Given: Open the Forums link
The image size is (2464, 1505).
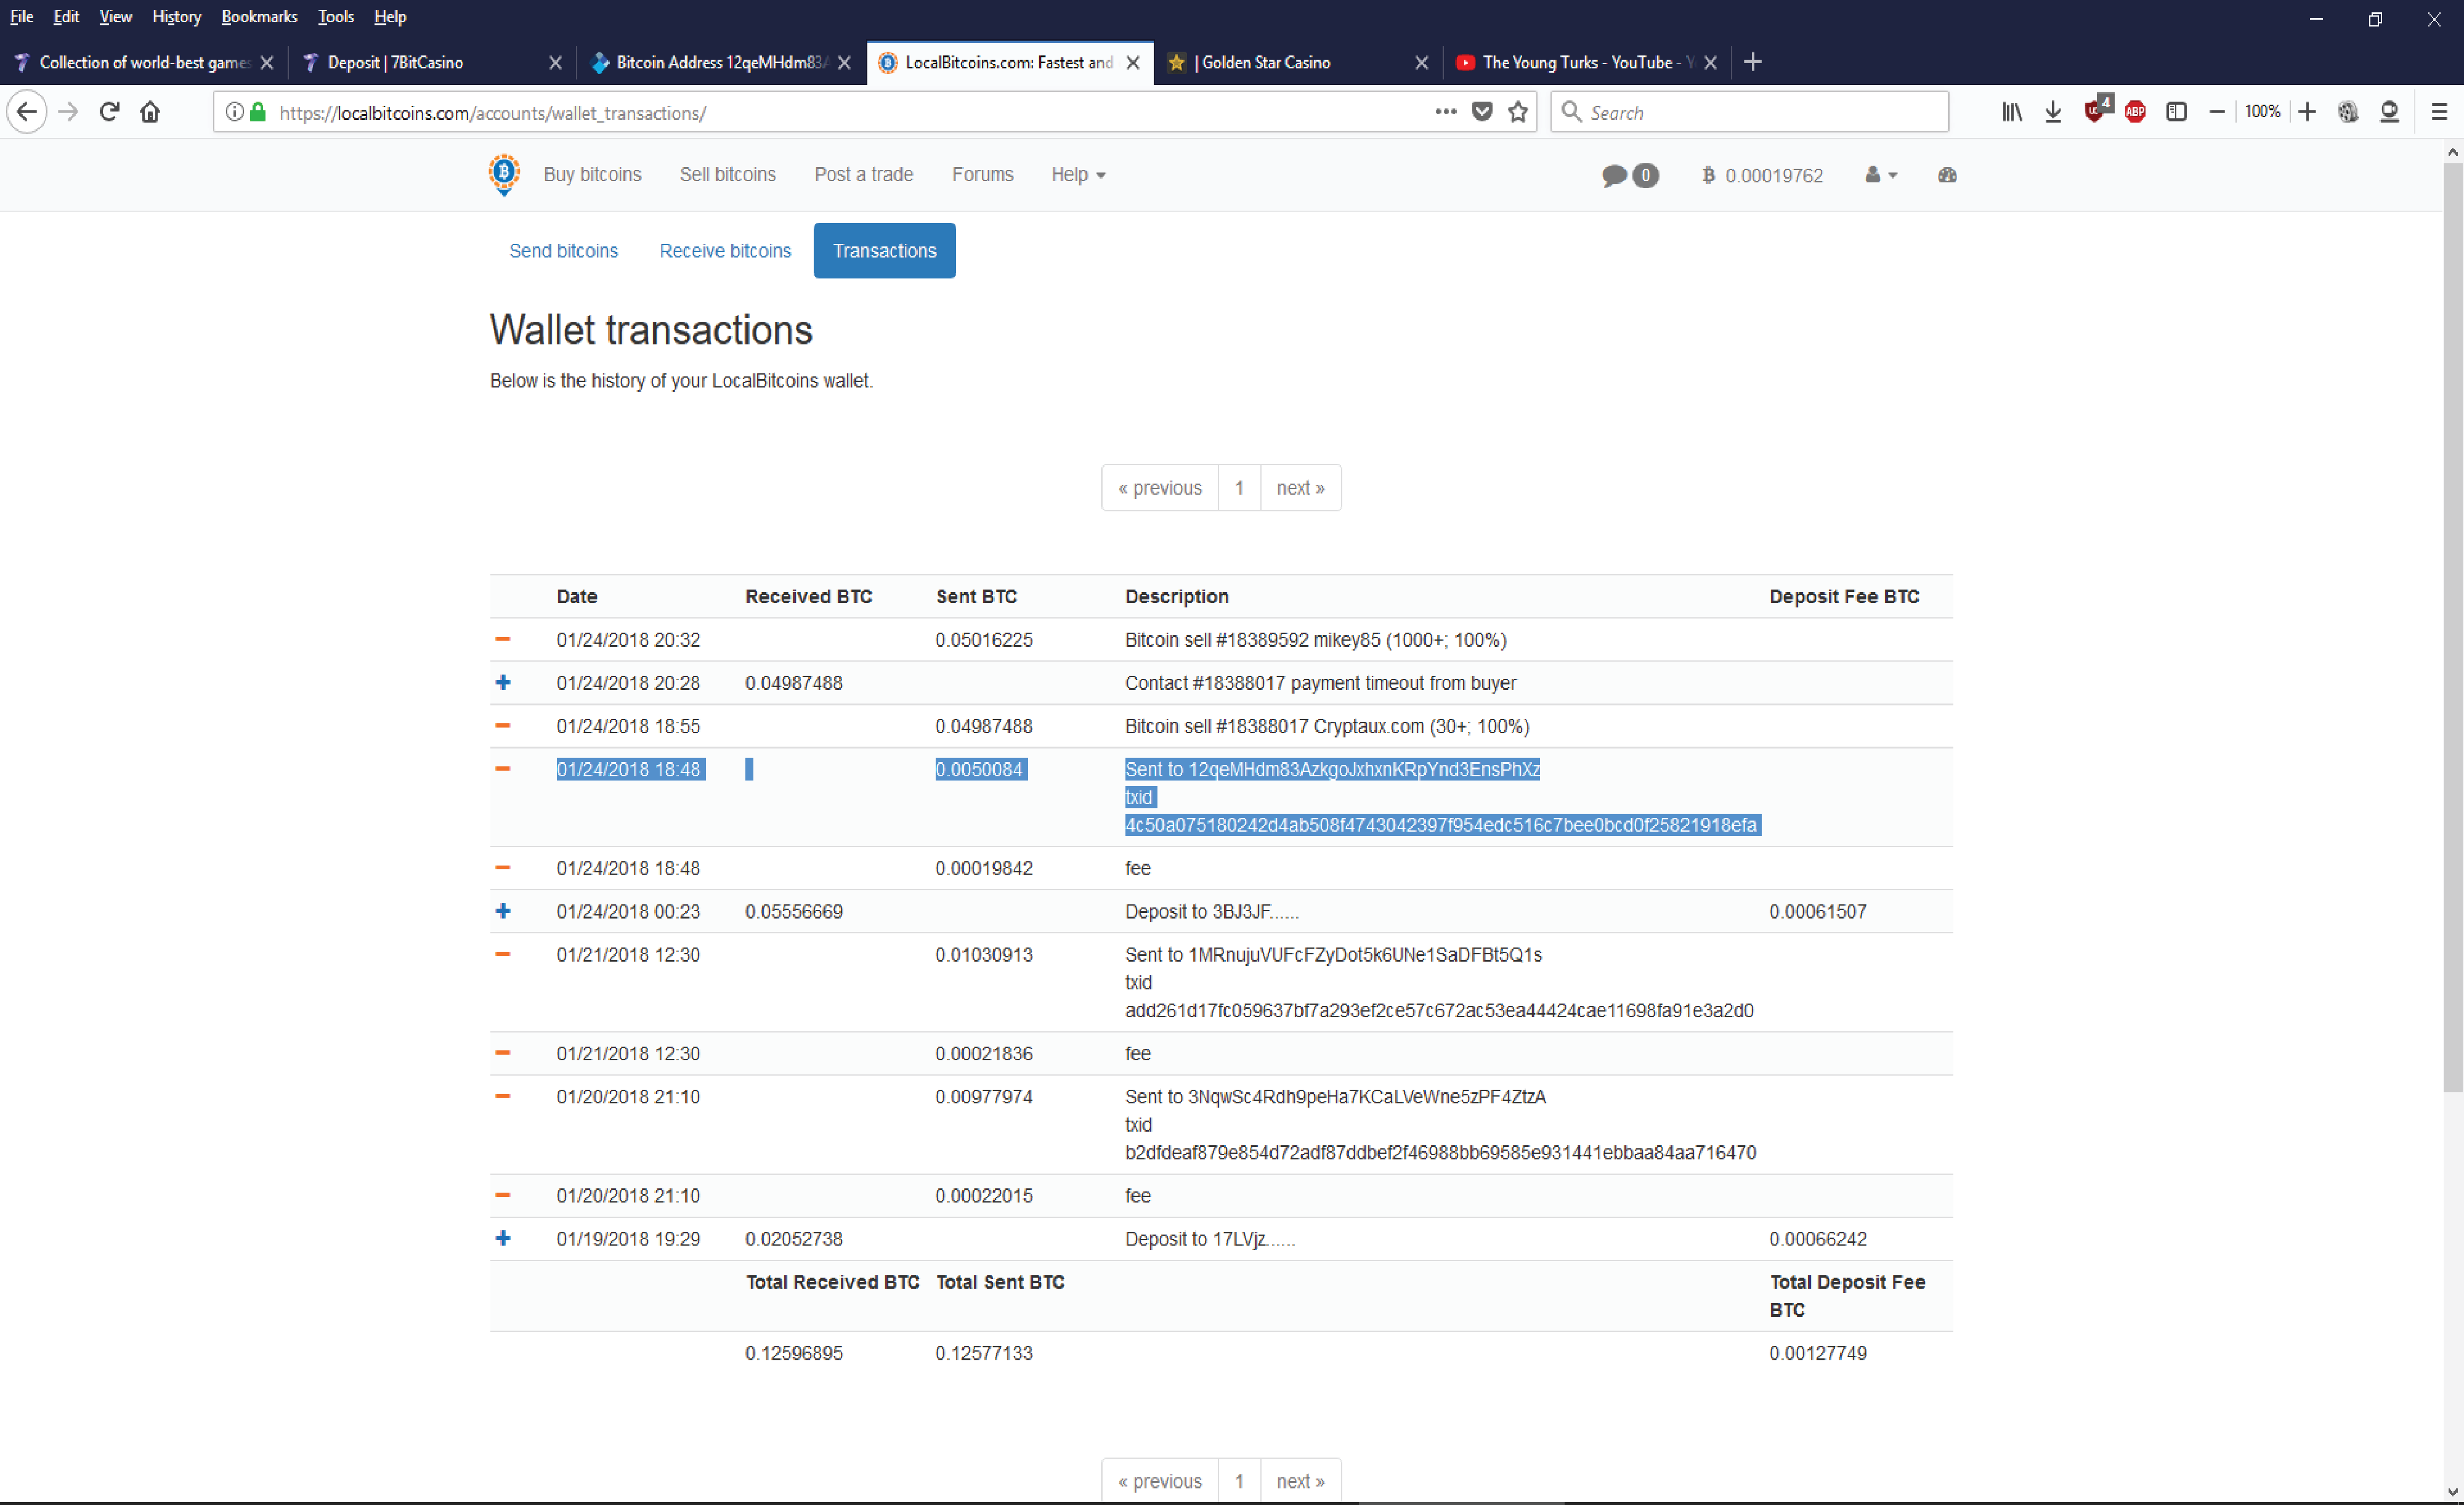Looking at the screenshot, I should tap(982, 175).
